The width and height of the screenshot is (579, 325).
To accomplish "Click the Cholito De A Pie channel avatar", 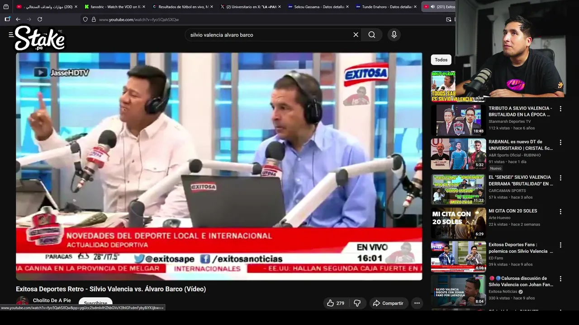I will coord(22,302).
